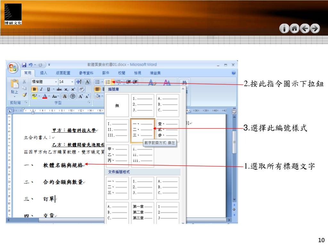Grow font size with large A
The image size is (328, 246).
[80, 96]
